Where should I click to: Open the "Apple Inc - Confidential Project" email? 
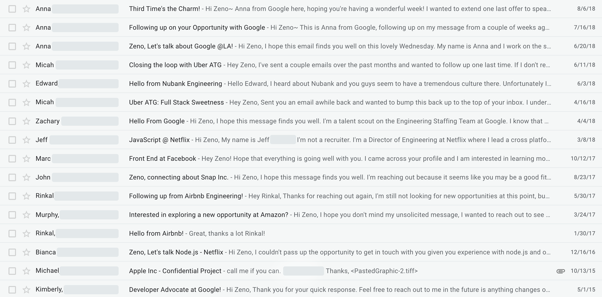175,271
